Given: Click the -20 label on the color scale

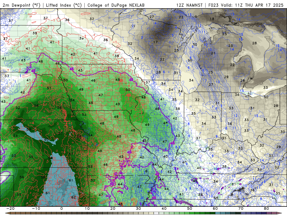Looking at the screenshot, I should coord(10,209).
